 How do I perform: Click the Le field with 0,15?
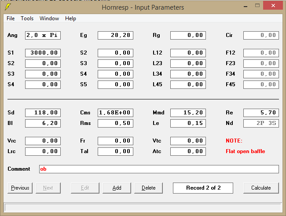point(188,123)
